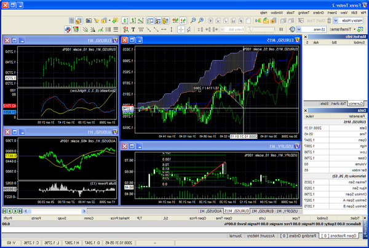369x248 pixels.
Task: Open the Help menu
Action: coord(264,13)
